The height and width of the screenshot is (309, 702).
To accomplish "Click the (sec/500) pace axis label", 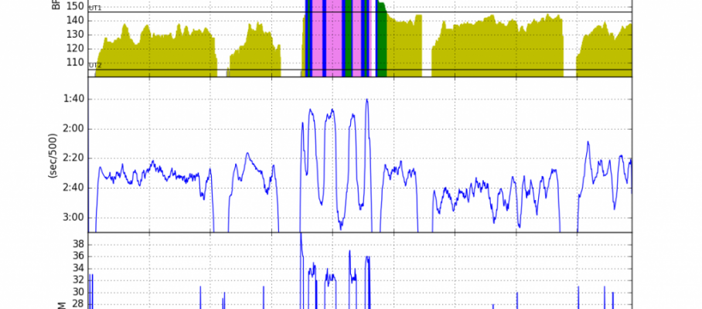I will [x=53, y=158].
